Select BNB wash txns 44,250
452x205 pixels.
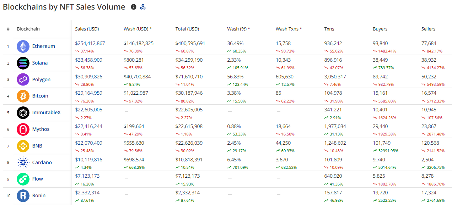(283, 143)
